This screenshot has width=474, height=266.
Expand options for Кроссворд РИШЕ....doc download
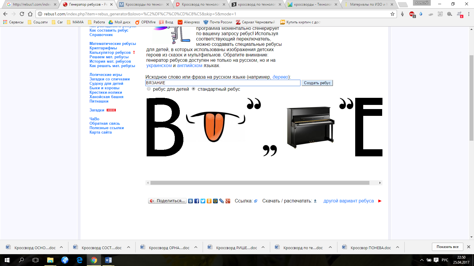coord(263,247)
